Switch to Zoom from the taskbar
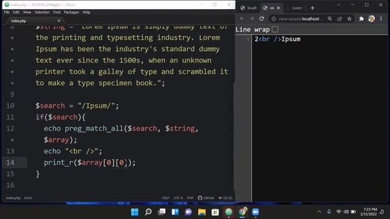This screenshot has width=390, height=219. pyautogui.click(x=255, y=212)
